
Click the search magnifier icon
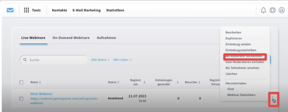(x=25, y=60)
